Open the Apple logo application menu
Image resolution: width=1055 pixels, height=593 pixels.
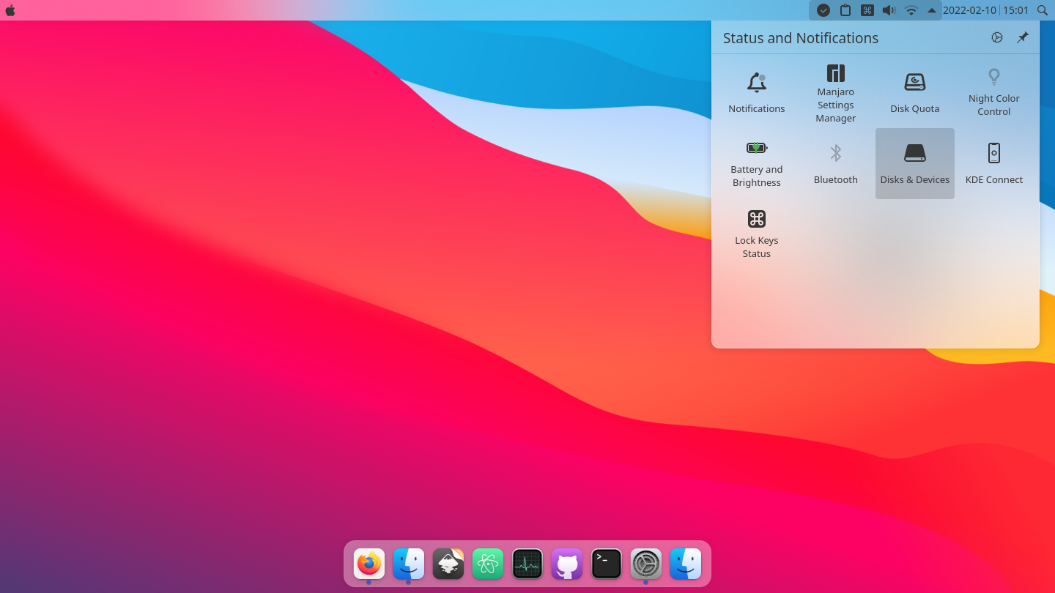(x=10, y=10)
